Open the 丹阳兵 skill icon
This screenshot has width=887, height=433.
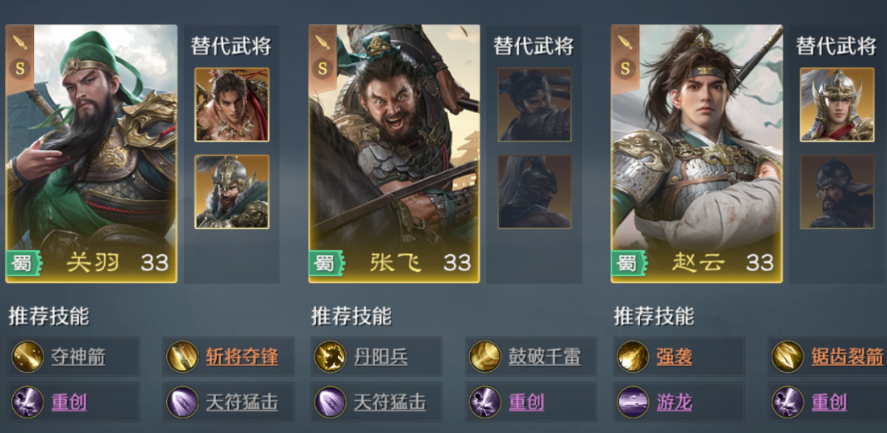(330, 357)
